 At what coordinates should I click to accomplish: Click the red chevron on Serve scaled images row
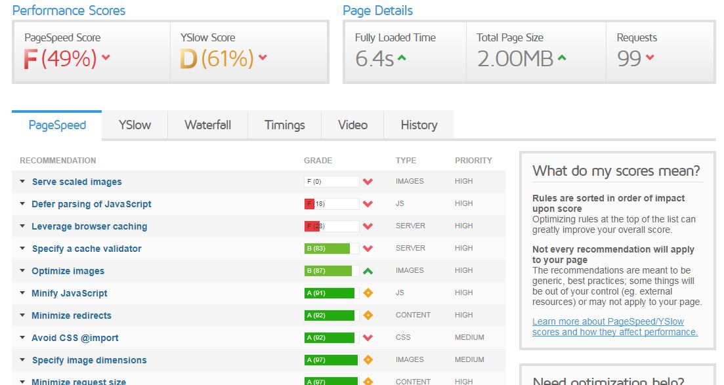click(368, 182)
